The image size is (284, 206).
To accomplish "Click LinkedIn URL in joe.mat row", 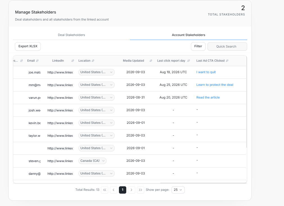I will tap(60, 72).
